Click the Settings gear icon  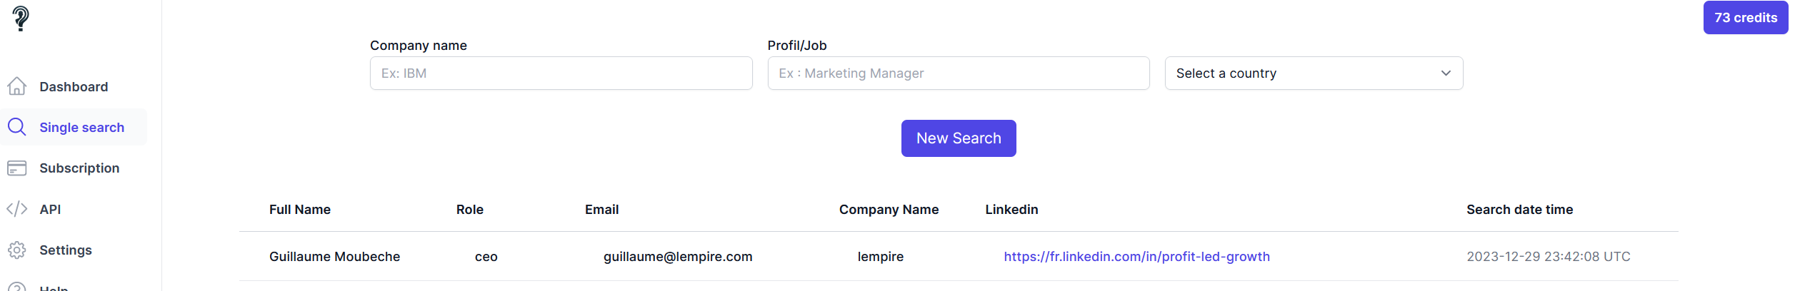click(x=17, y=250)
